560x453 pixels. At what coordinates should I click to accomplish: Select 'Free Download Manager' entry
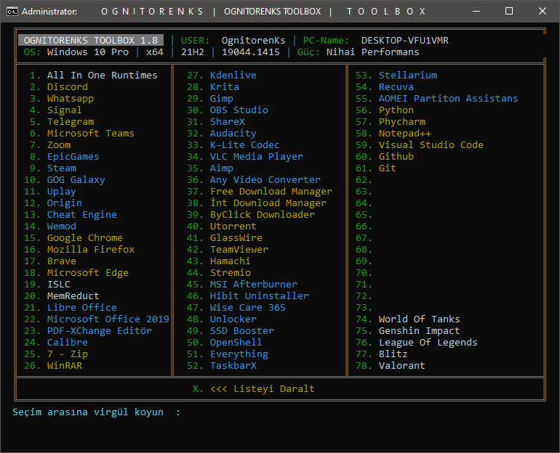pos(271,192)
